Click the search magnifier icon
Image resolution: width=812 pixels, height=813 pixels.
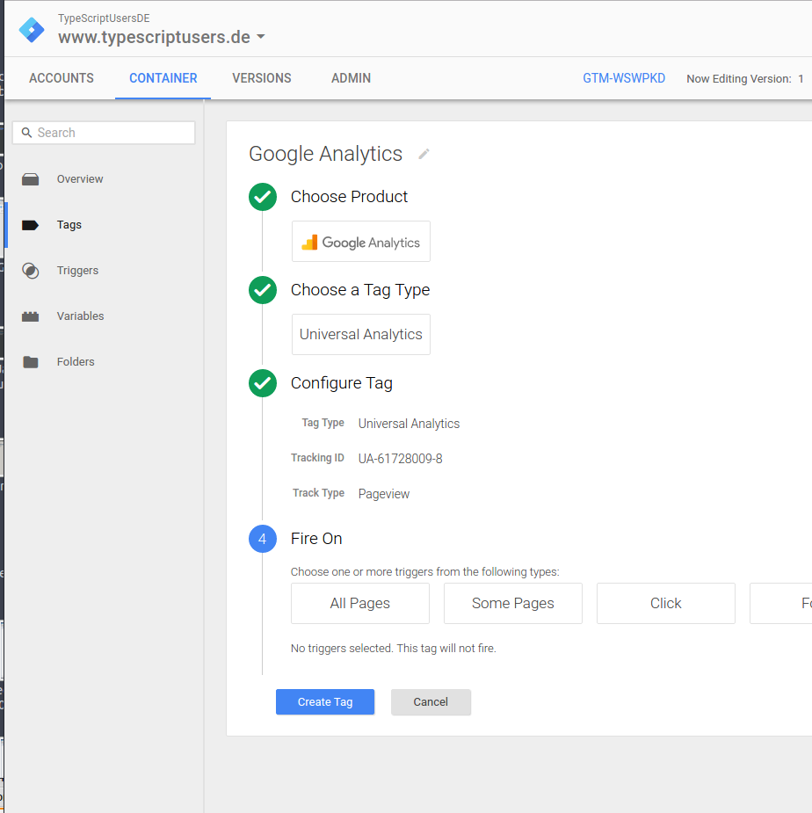click(x=26, y=133)
